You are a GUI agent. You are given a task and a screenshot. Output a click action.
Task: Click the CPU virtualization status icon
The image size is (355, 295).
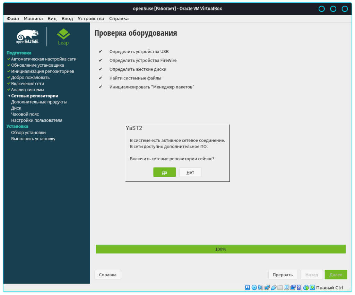click(300, 287)
